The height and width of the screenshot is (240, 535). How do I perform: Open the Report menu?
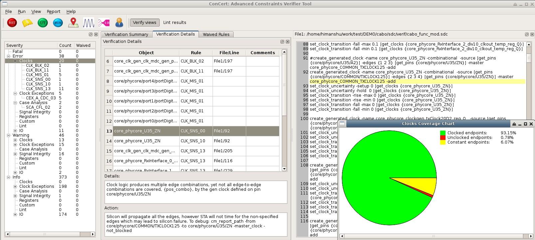[x=53, y=11]
